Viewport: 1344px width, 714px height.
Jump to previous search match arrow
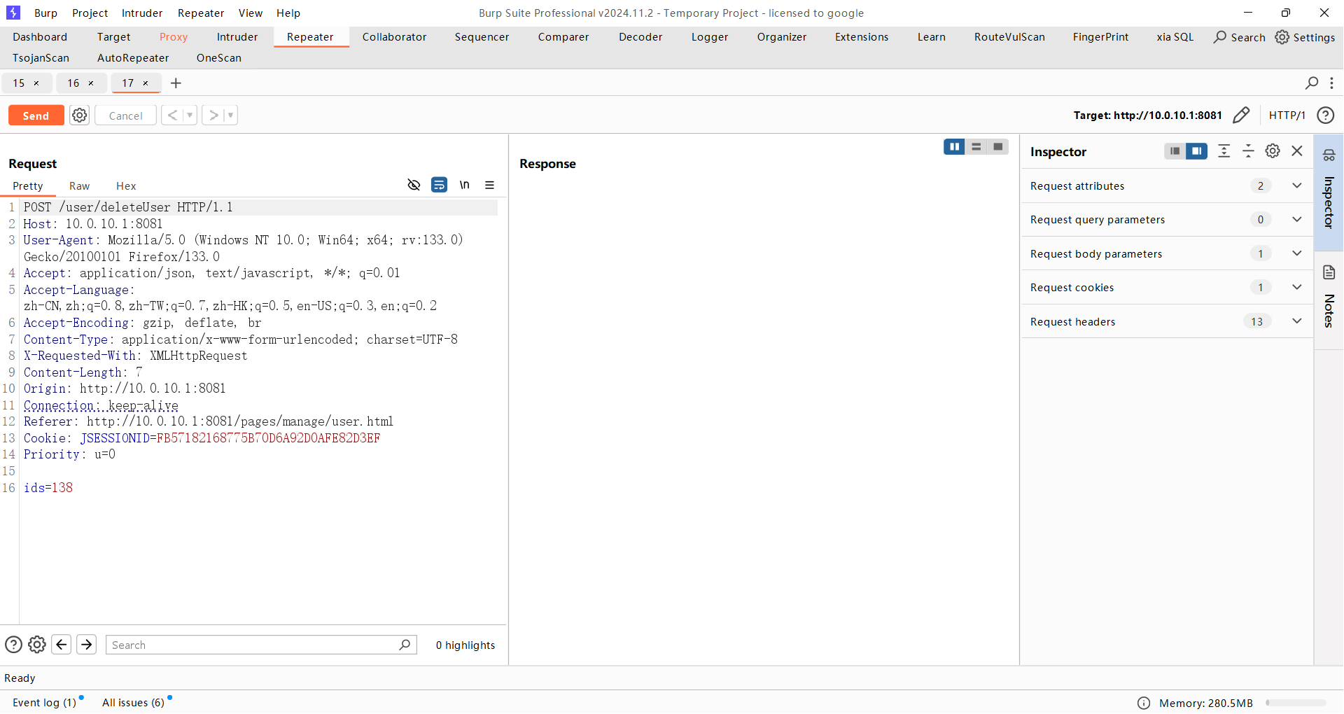[62, 645]
